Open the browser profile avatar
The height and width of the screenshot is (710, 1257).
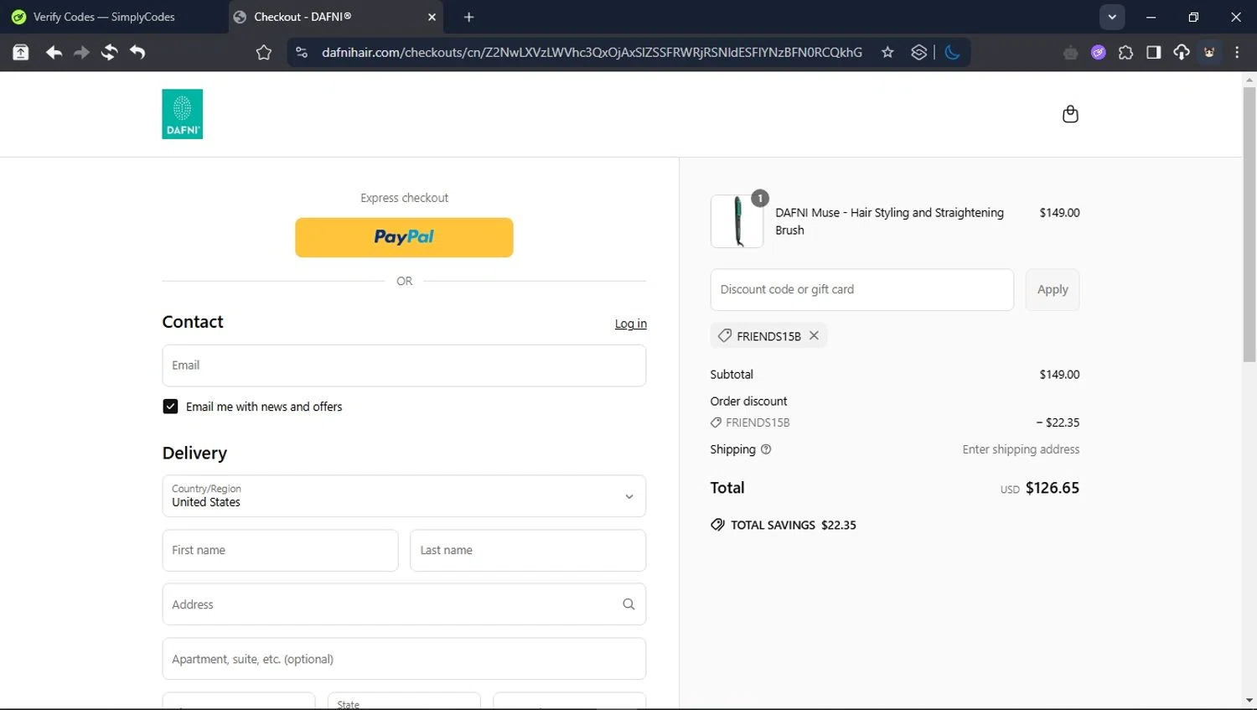[x=1209, y=53]
